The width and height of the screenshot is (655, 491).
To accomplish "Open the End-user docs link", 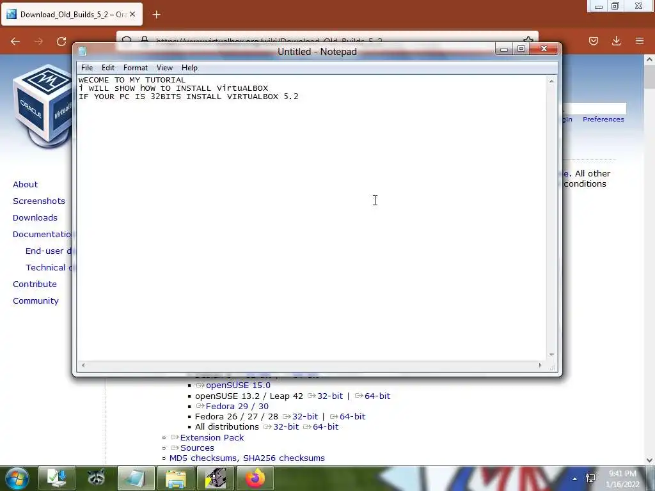I will pos(49,251).
